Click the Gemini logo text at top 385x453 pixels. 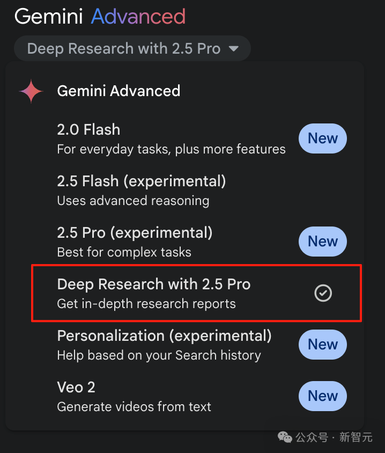point(48,16)
